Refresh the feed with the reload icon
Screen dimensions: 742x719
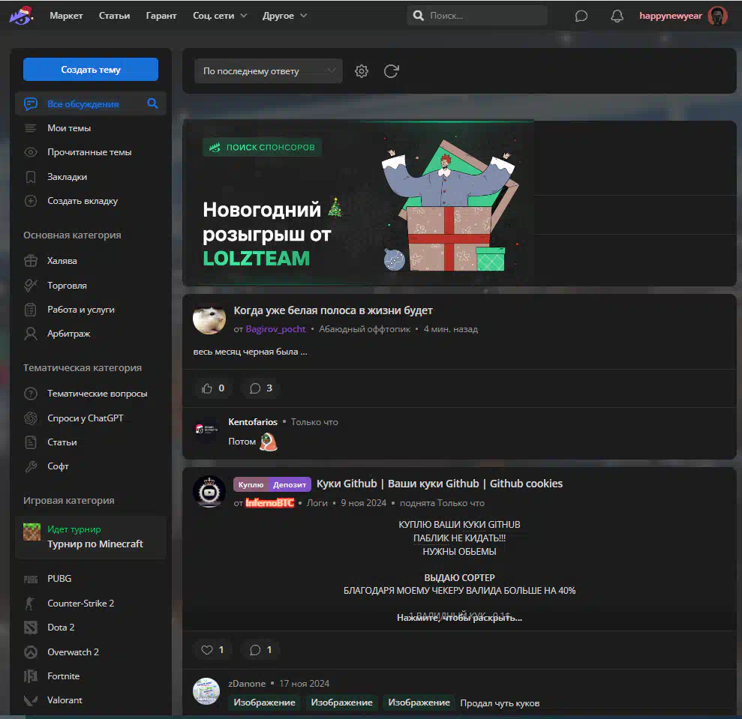pos(392,71)
